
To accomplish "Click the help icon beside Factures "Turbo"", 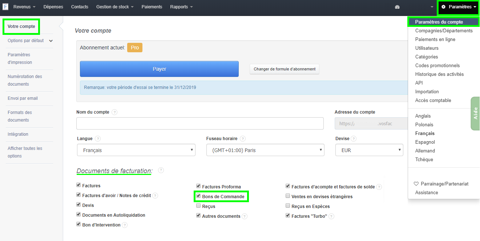I will coord(331,216).
